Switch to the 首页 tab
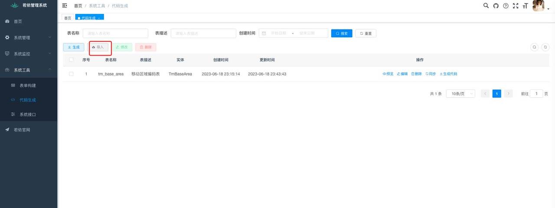 [67, 18]
